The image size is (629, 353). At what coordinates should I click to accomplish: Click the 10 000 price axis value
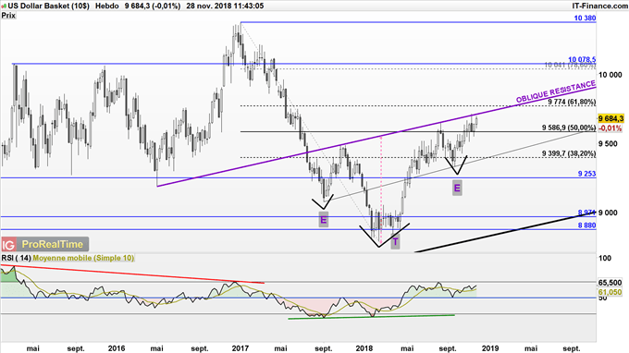(610, 75)
